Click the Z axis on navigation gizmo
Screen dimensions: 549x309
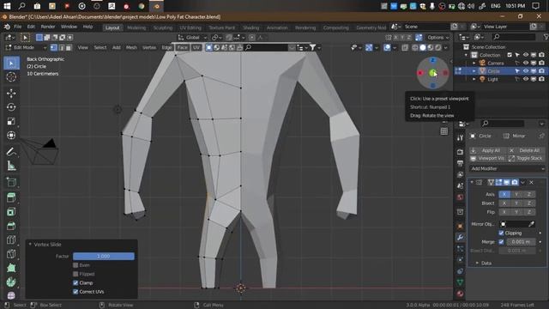pyautogui.click(x=432, y=60)
